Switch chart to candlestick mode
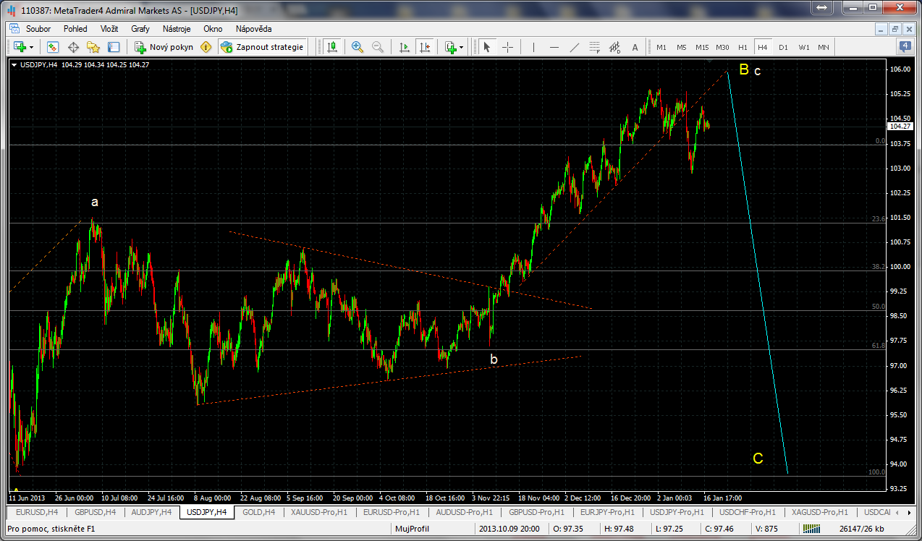 [332, 47]
